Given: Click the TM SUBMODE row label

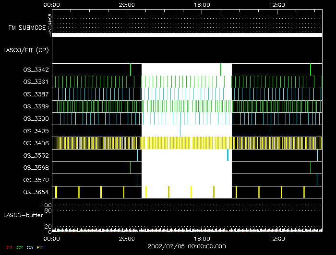Looking at the screenshot, I should point(27,28).
